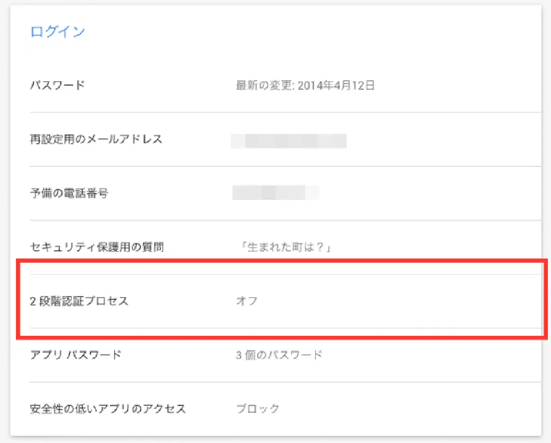
Task: Click the numeral 3 in app passwords count
Action: [239, 355]
